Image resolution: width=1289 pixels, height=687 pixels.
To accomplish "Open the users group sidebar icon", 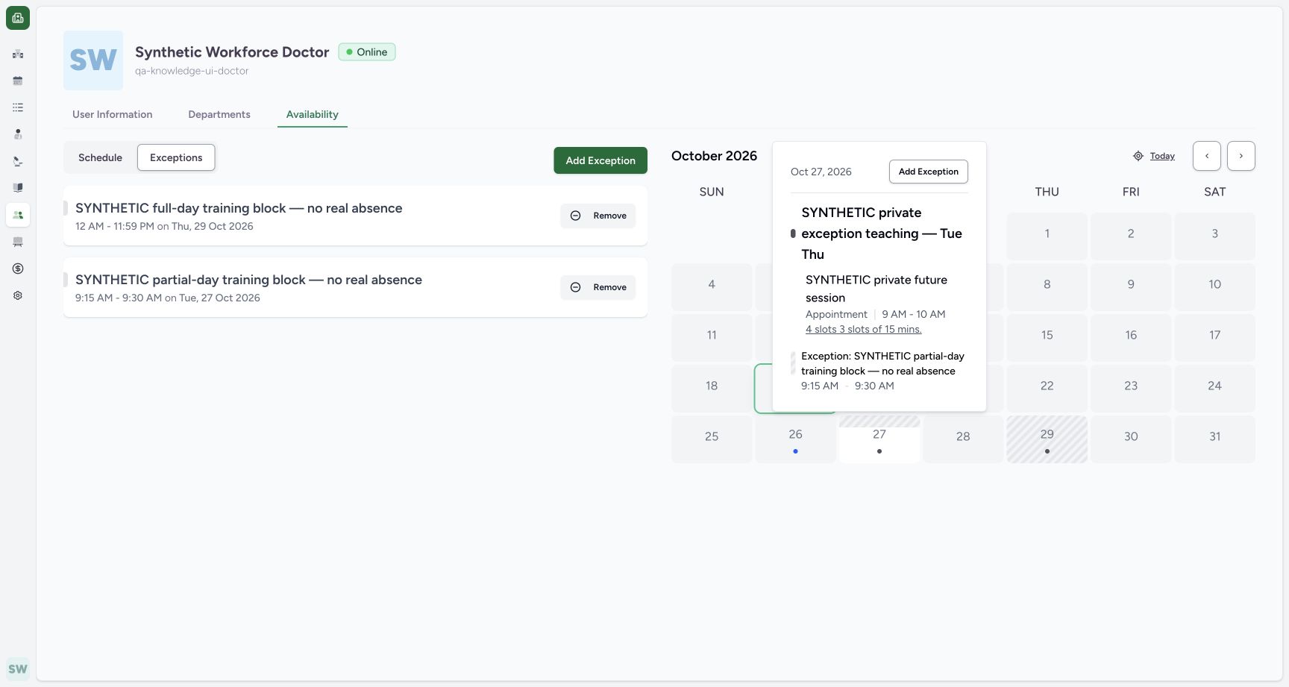I will pyautogui.click(x=18, y=215).
